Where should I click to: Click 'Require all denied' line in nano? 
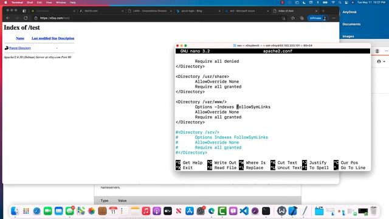pos(217,61)
